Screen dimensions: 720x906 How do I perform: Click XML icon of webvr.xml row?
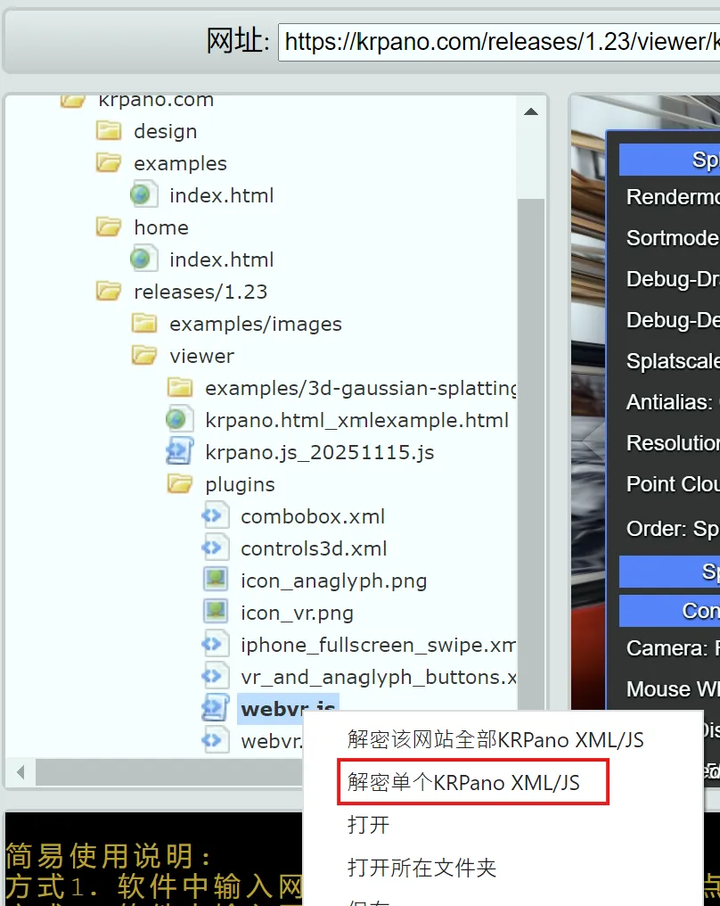click(216, 741)
